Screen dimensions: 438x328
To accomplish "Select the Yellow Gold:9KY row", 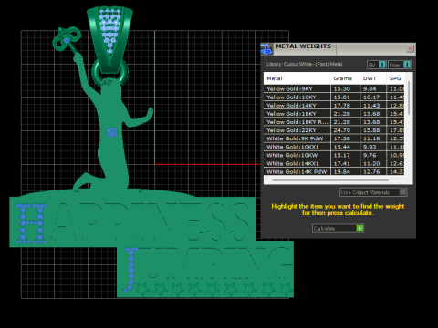I will point(334,89).
